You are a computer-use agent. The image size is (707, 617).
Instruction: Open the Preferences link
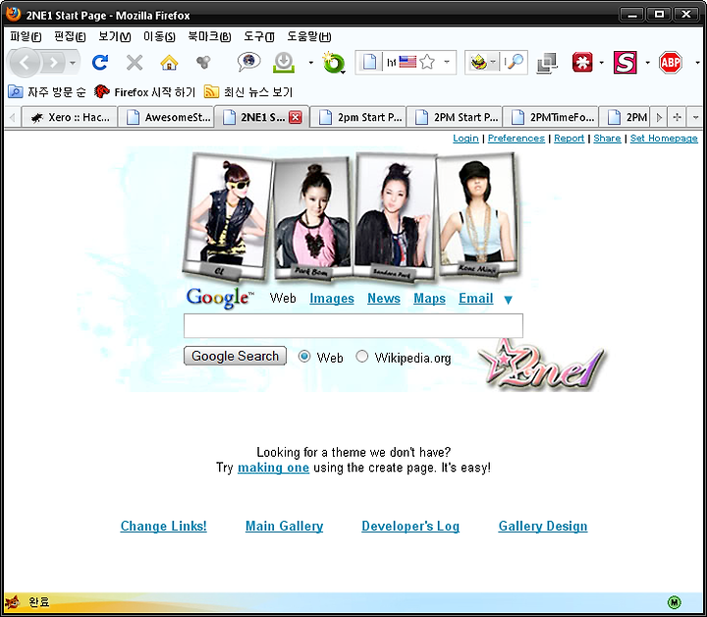pyautogui.click(x=517, y=139)
